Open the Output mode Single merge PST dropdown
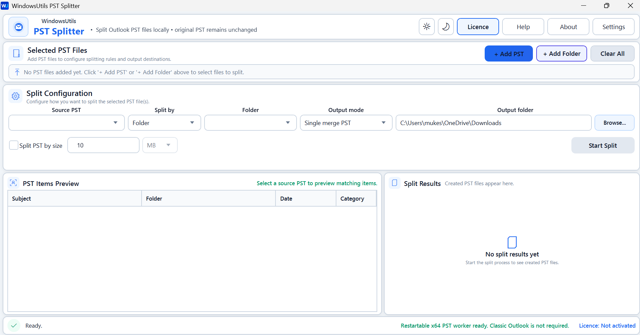 click(x=346, y=123)
